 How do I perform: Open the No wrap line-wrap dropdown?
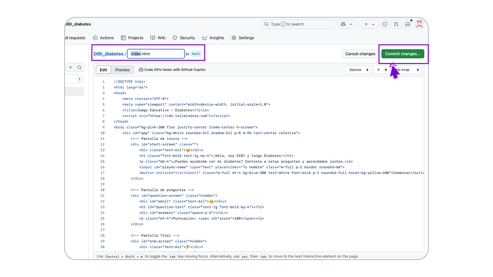click(407, 70)
